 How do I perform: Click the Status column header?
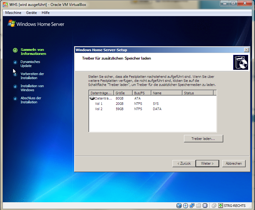[x=198, y=93]
